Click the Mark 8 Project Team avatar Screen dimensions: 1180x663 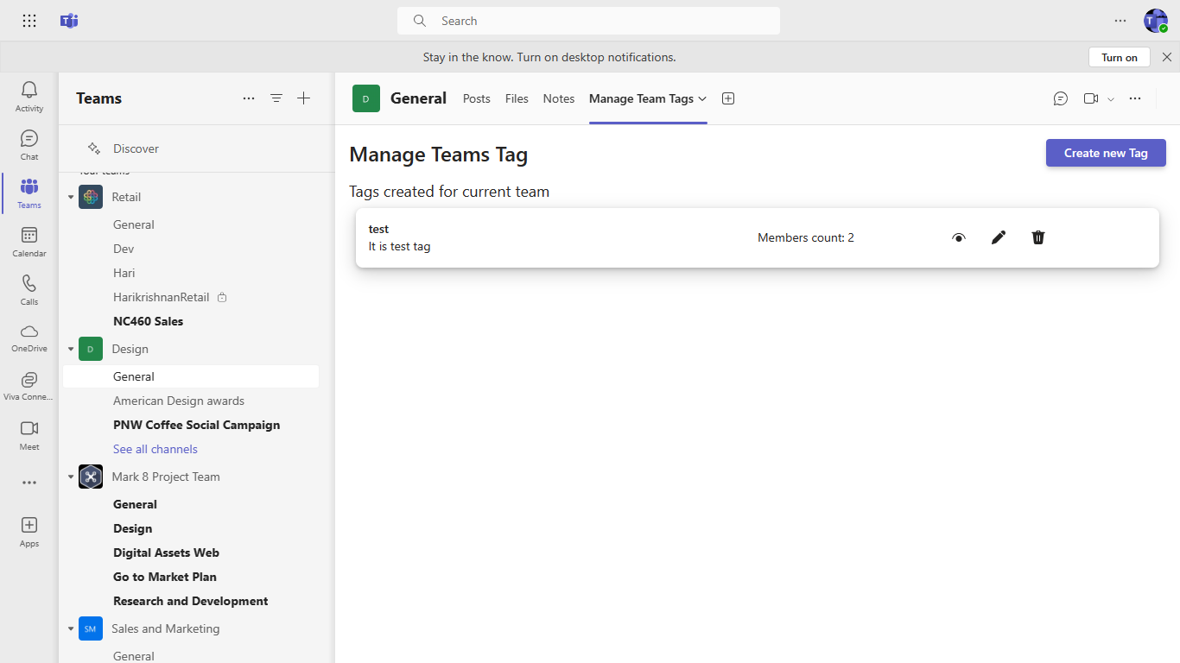(x=91, y=477)
